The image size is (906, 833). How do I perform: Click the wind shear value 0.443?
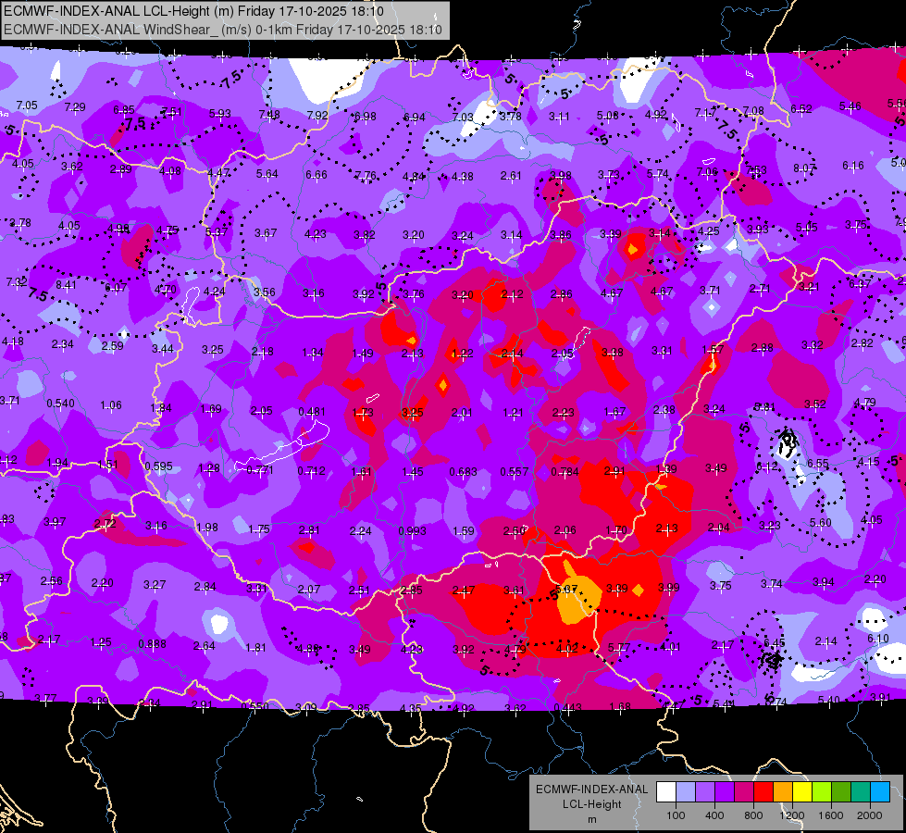pyautogui.click(x=567, y=708)
